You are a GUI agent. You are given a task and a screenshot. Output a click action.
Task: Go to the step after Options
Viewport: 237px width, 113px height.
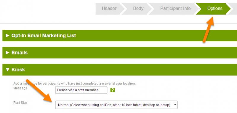click(x=233, y=9)
